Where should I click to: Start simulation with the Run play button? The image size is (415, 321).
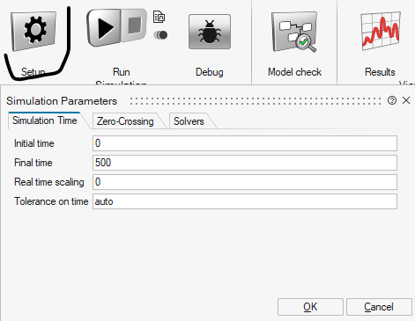point(103,28)
